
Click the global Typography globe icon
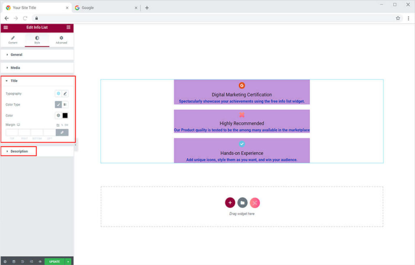point(58,93)
